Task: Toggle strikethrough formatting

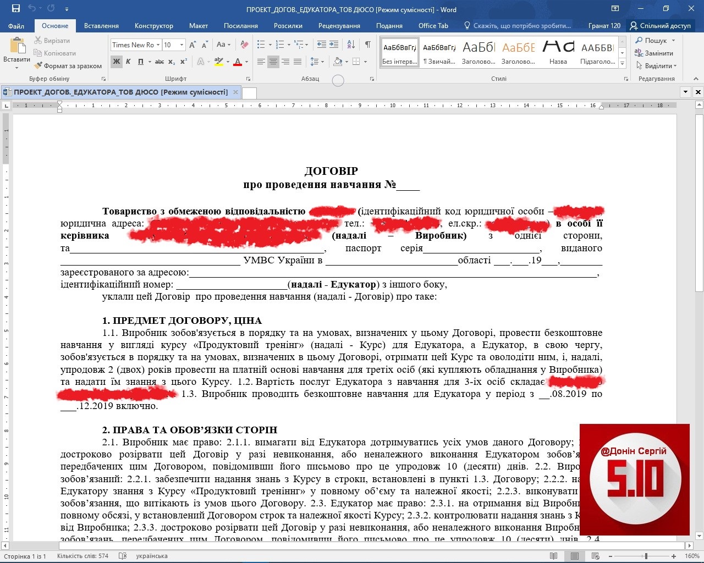Action: coord(159,62)
